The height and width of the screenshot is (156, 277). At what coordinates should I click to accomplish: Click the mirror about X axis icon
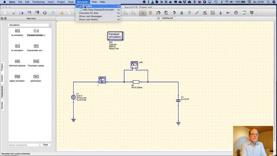click(158, 13)
